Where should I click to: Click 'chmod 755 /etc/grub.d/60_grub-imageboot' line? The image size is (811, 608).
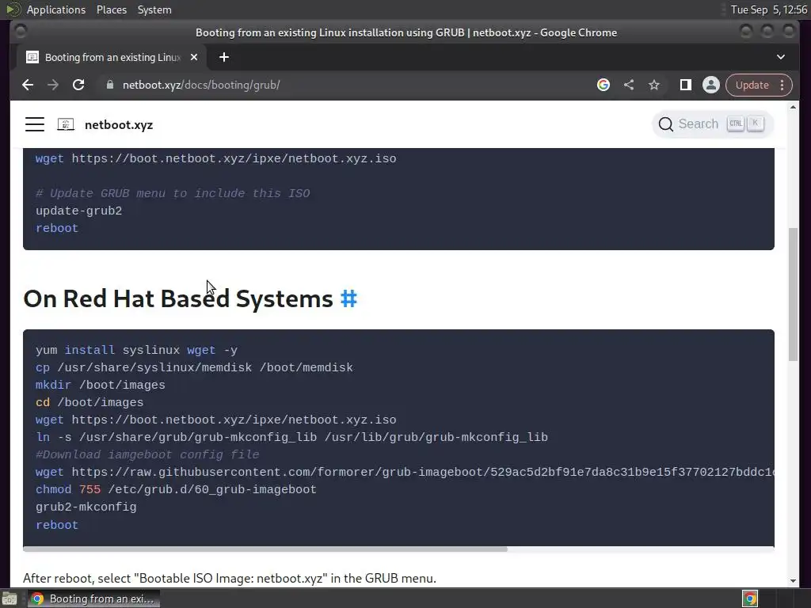click(176, 489)
